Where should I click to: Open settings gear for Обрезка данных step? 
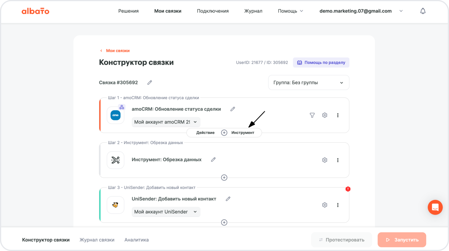[x=325, y=160]
